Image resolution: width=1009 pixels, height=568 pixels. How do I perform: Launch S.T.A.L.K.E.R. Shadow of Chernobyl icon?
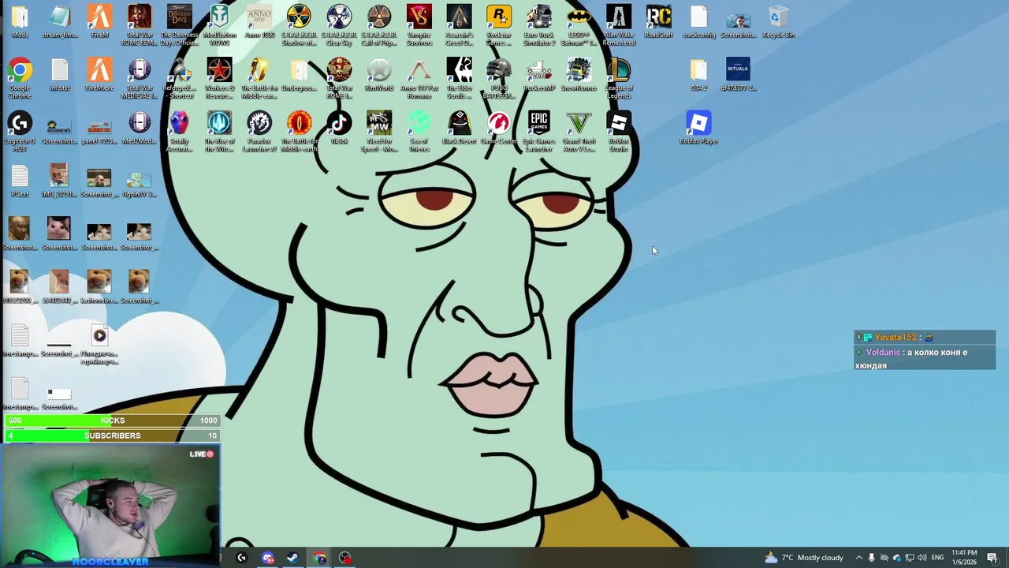299,25
